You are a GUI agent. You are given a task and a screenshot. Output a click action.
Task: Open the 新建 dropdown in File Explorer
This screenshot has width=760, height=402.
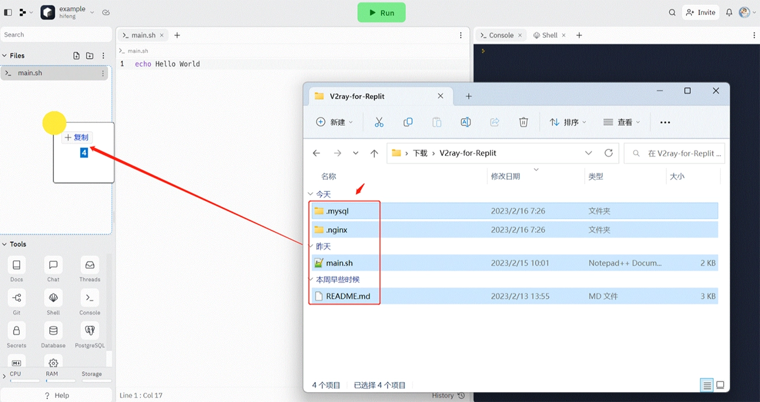[334, 122]
